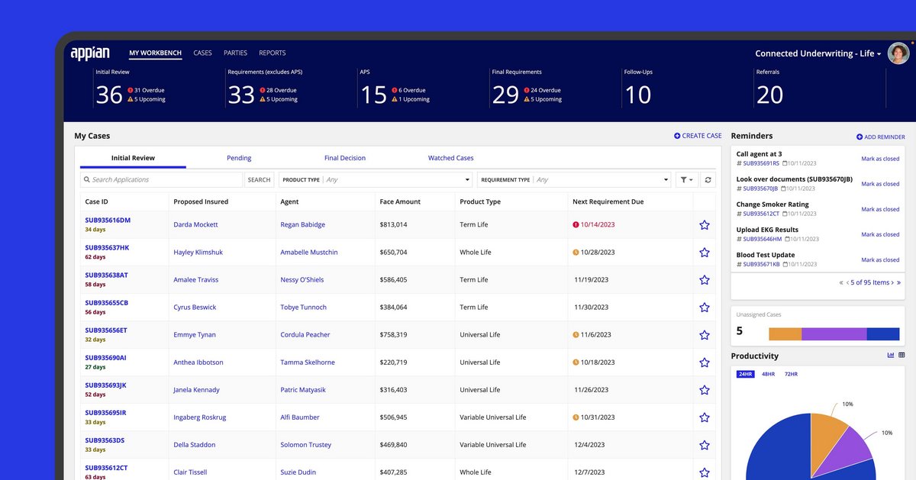Click the Create Case plus icon

point(677,135)
